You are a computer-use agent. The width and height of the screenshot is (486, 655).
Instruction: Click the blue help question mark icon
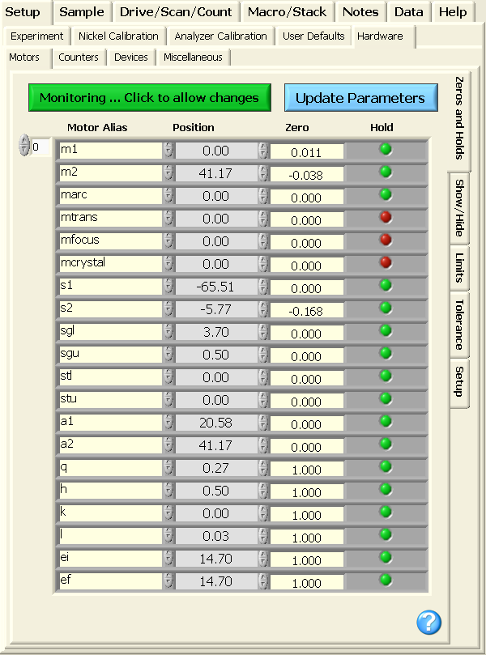428,622
